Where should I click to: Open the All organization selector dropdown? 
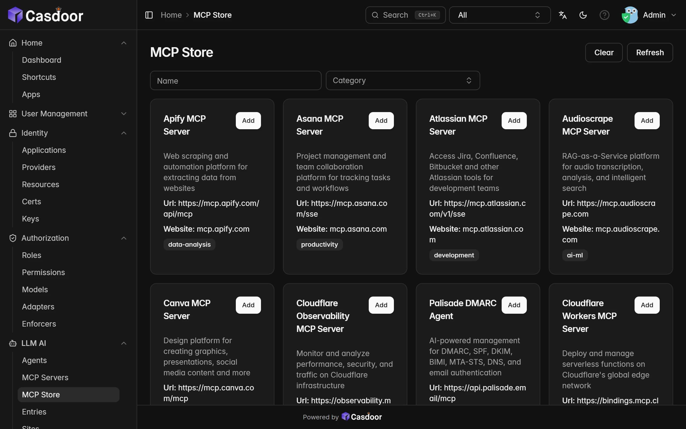point(500,15)
